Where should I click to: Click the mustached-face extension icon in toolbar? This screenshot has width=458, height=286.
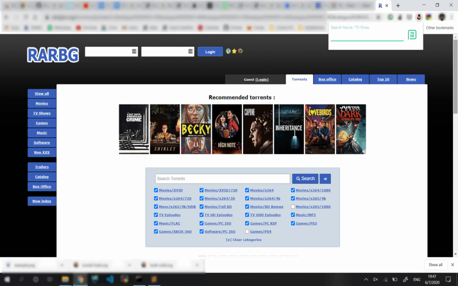[419, 17]
